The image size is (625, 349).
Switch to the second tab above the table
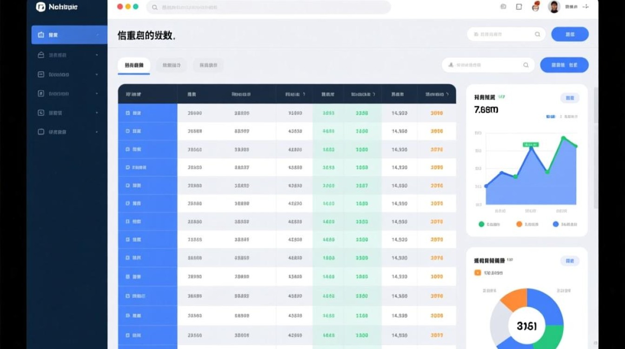click(x=172, y=66)
